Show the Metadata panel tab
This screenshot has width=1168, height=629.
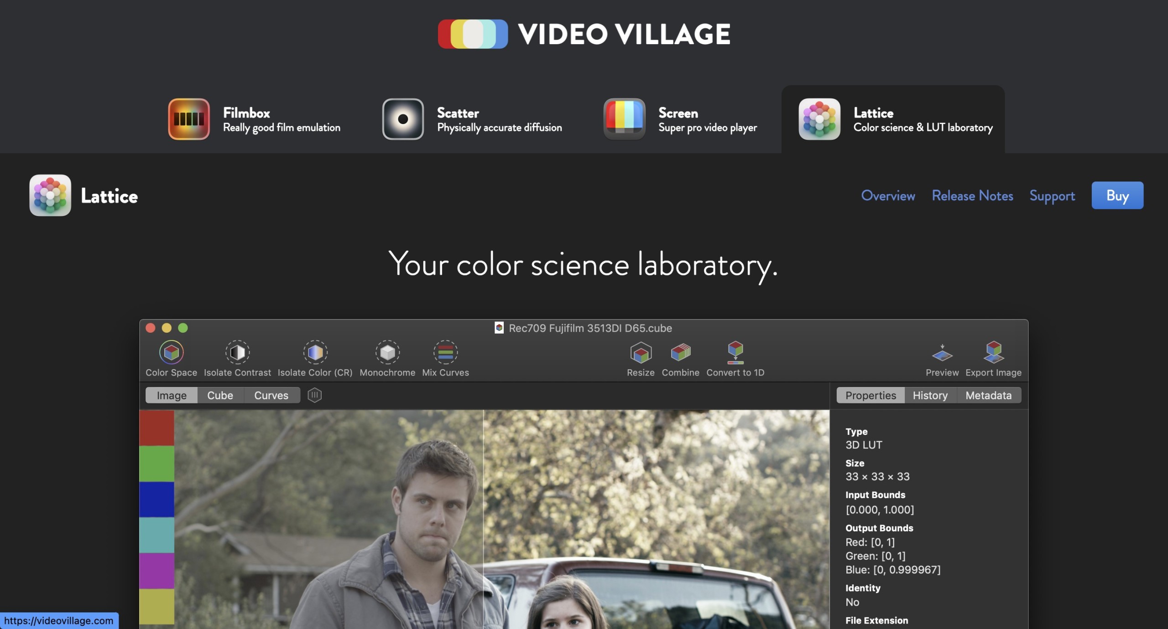(988, 395)
